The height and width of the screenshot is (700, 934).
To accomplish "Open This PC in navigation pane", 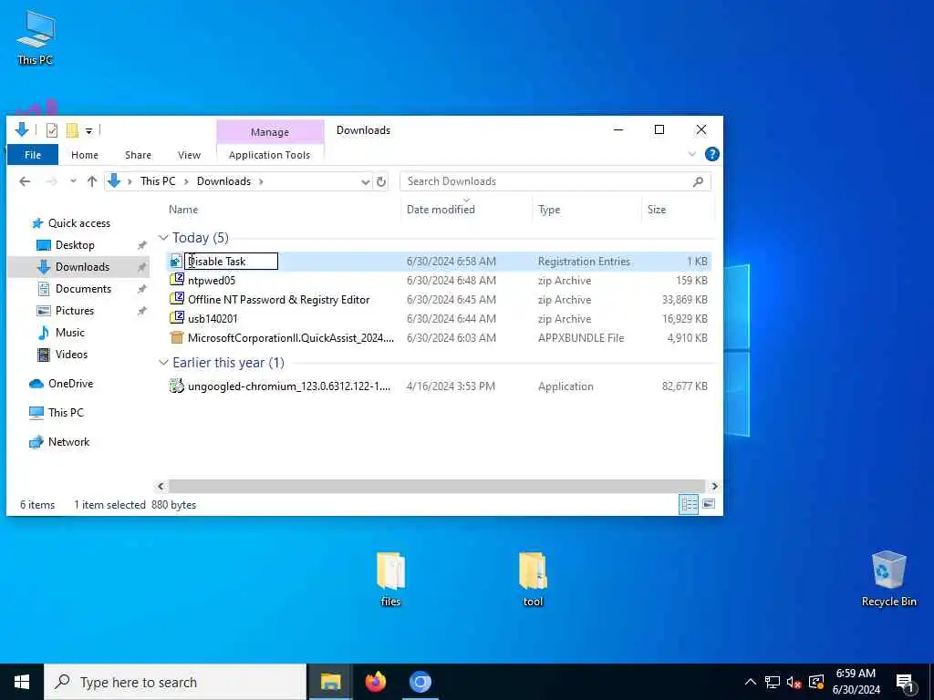I will [66, 413].
